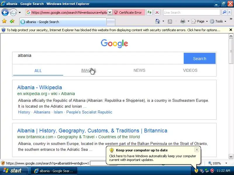Open a new blank tab
Viewport: 234px width, 175px height.
(111, 22)
